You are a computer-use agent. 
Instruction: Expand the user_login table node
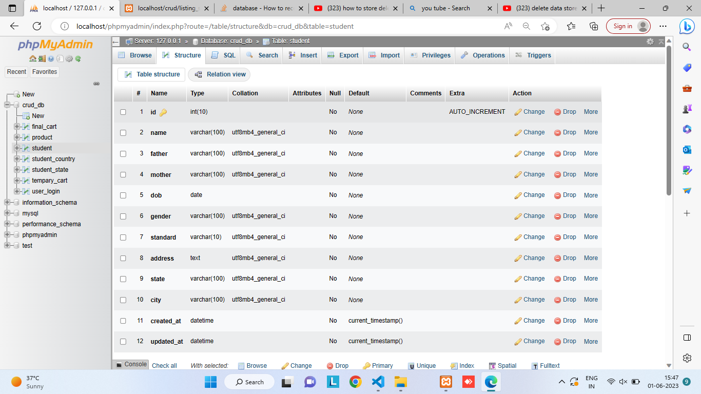tap(16, 191)
